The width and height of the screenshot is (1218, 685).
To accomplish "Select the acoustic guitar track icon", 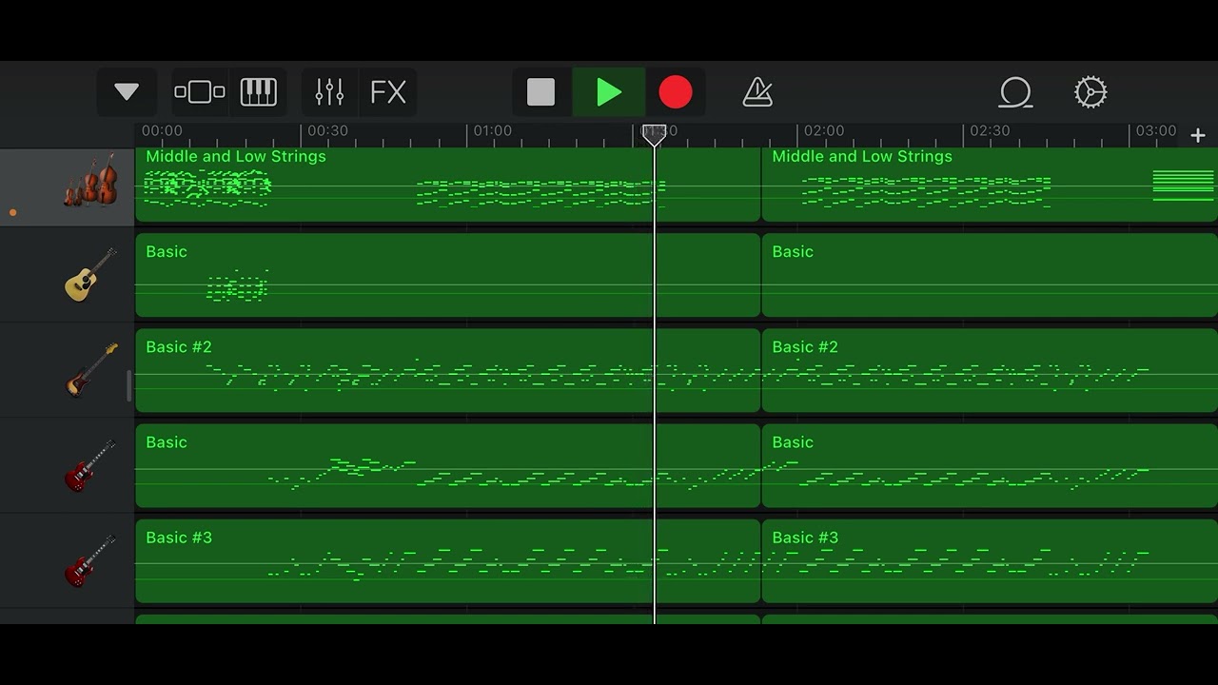I will click(x=90, y=275).
